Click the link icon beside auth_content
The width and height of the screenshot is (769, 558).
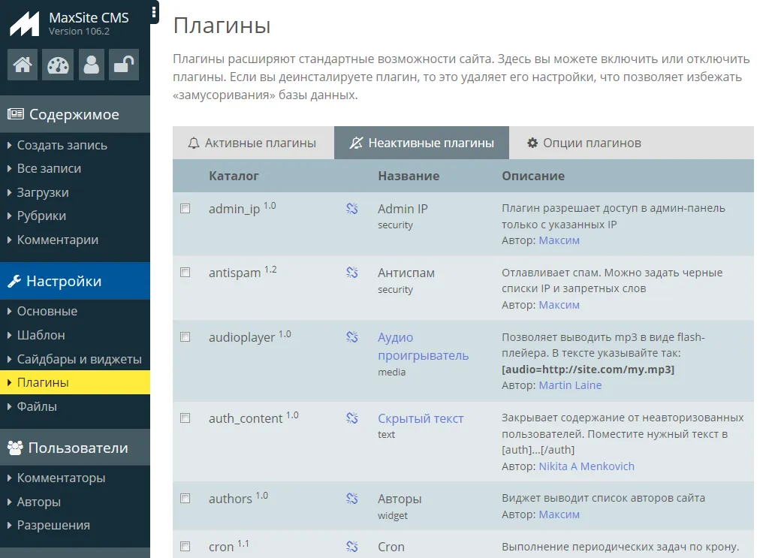point(351,418)
